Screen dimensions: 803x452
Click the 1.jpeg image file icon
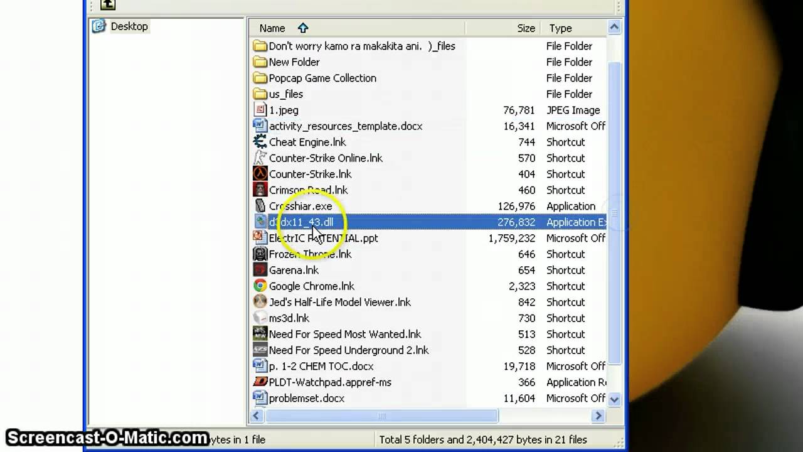point(260,110)
